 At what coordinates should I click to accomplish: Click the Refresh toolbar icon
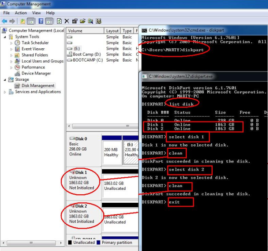tap(59, 21)
